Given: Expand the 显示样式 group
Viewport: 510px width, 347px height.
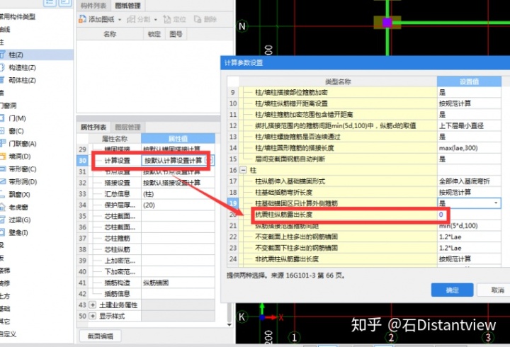Looking at the screenshot, I should click(x=93, y=316).
